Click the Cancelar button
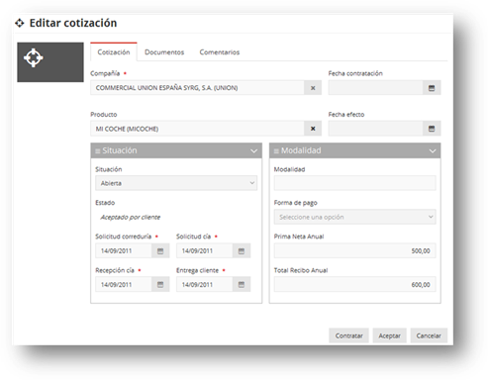The image size is (488, 380). click(x=429, y=335)
